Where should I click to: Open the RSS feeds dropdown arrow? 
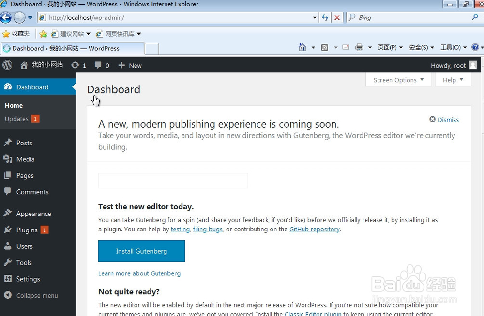[x=335, y=47]
